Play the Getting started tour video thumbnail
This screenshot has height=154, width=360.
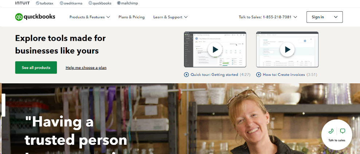pyautogui.click(x=215, y=50)
